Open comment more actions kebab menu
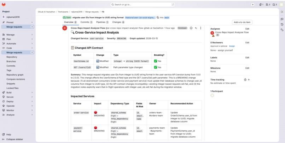The height and width of the screenshot is (143, 285). pyautogui.click(x=200, y=28)
